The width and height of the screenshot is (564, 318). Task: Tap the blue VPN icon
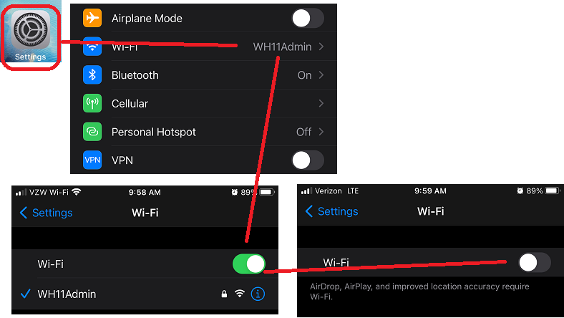(x=92, y=160)
